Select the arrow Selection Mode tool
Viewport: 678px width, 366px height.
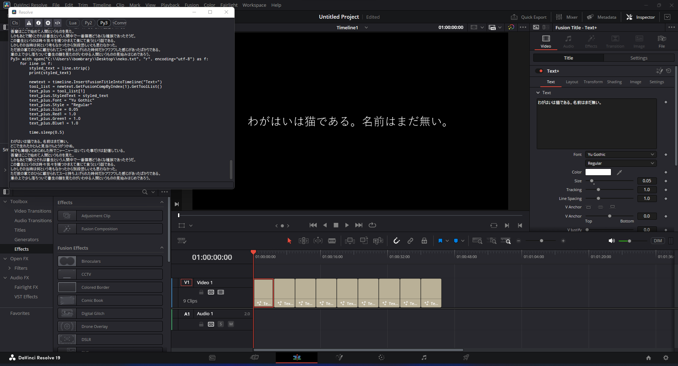(x=289, y=241)
